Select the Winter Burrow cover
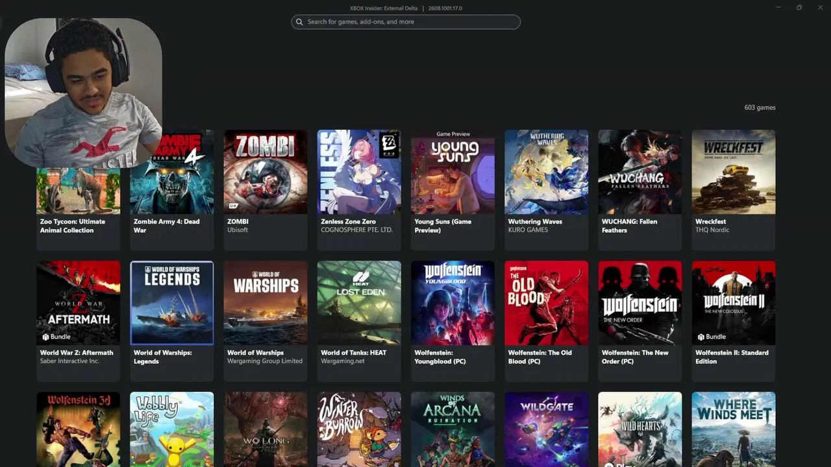The image size is (831, 467). [359, 429]
